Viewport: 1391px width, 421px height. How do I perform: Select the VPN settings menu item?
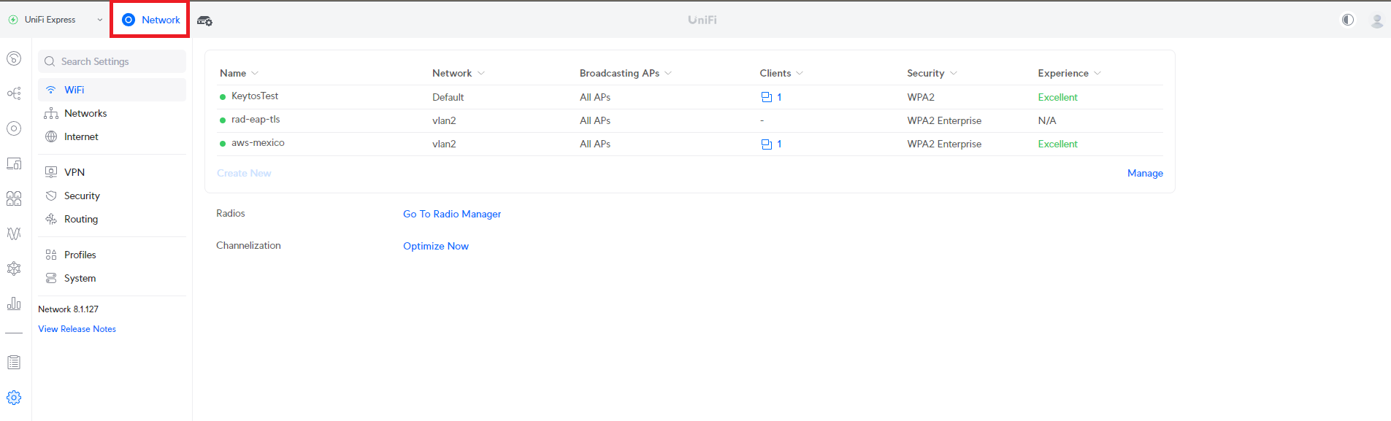pos(74,172)
